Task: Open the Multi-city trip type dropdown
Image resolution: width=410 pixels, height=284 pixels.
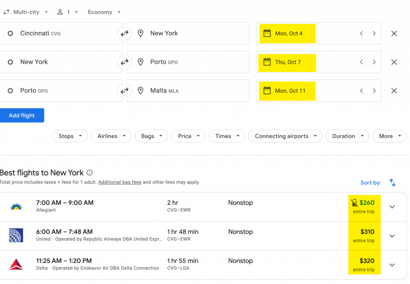Action: 26,12
